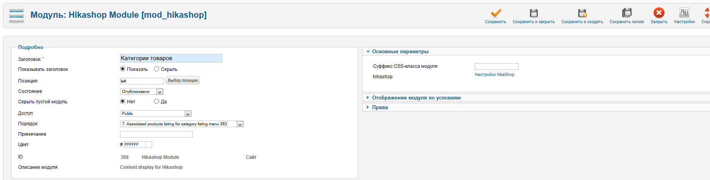
Task: Click the Сохранить копию label
Action: 627,22
